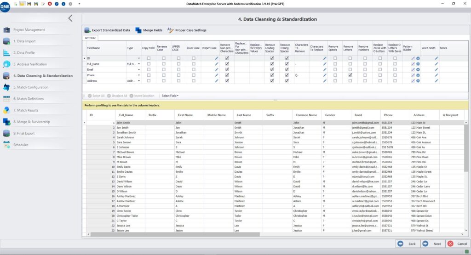
Task: Collapse the sidebar with the left chevron
Action: (70, 18)
